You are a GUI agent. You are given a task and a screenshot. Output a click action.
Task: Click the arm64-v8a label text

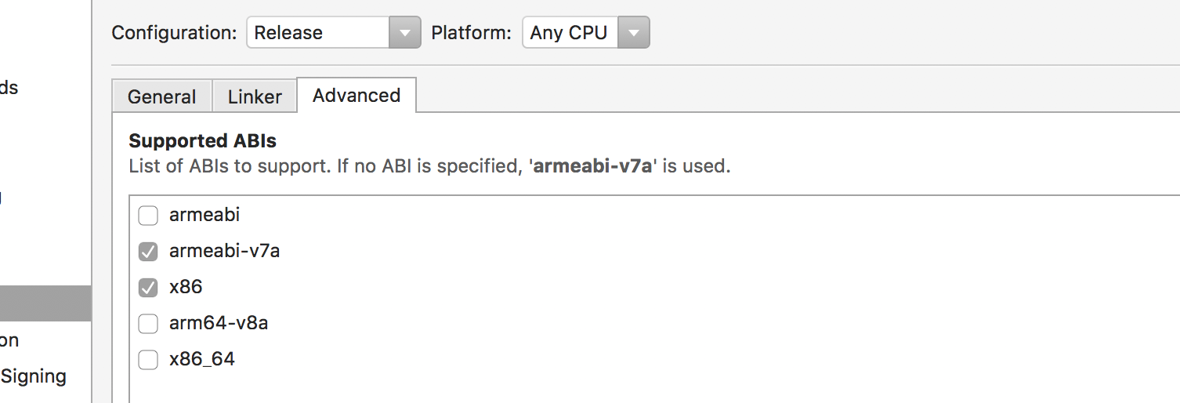coord(219,323)
